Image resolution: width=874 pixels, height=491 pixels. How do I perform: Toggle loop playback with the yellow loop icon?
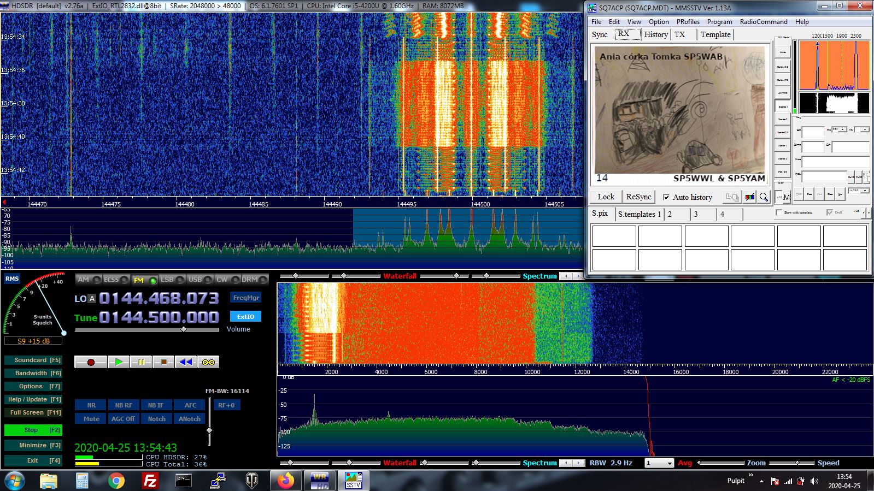[208, 362]
